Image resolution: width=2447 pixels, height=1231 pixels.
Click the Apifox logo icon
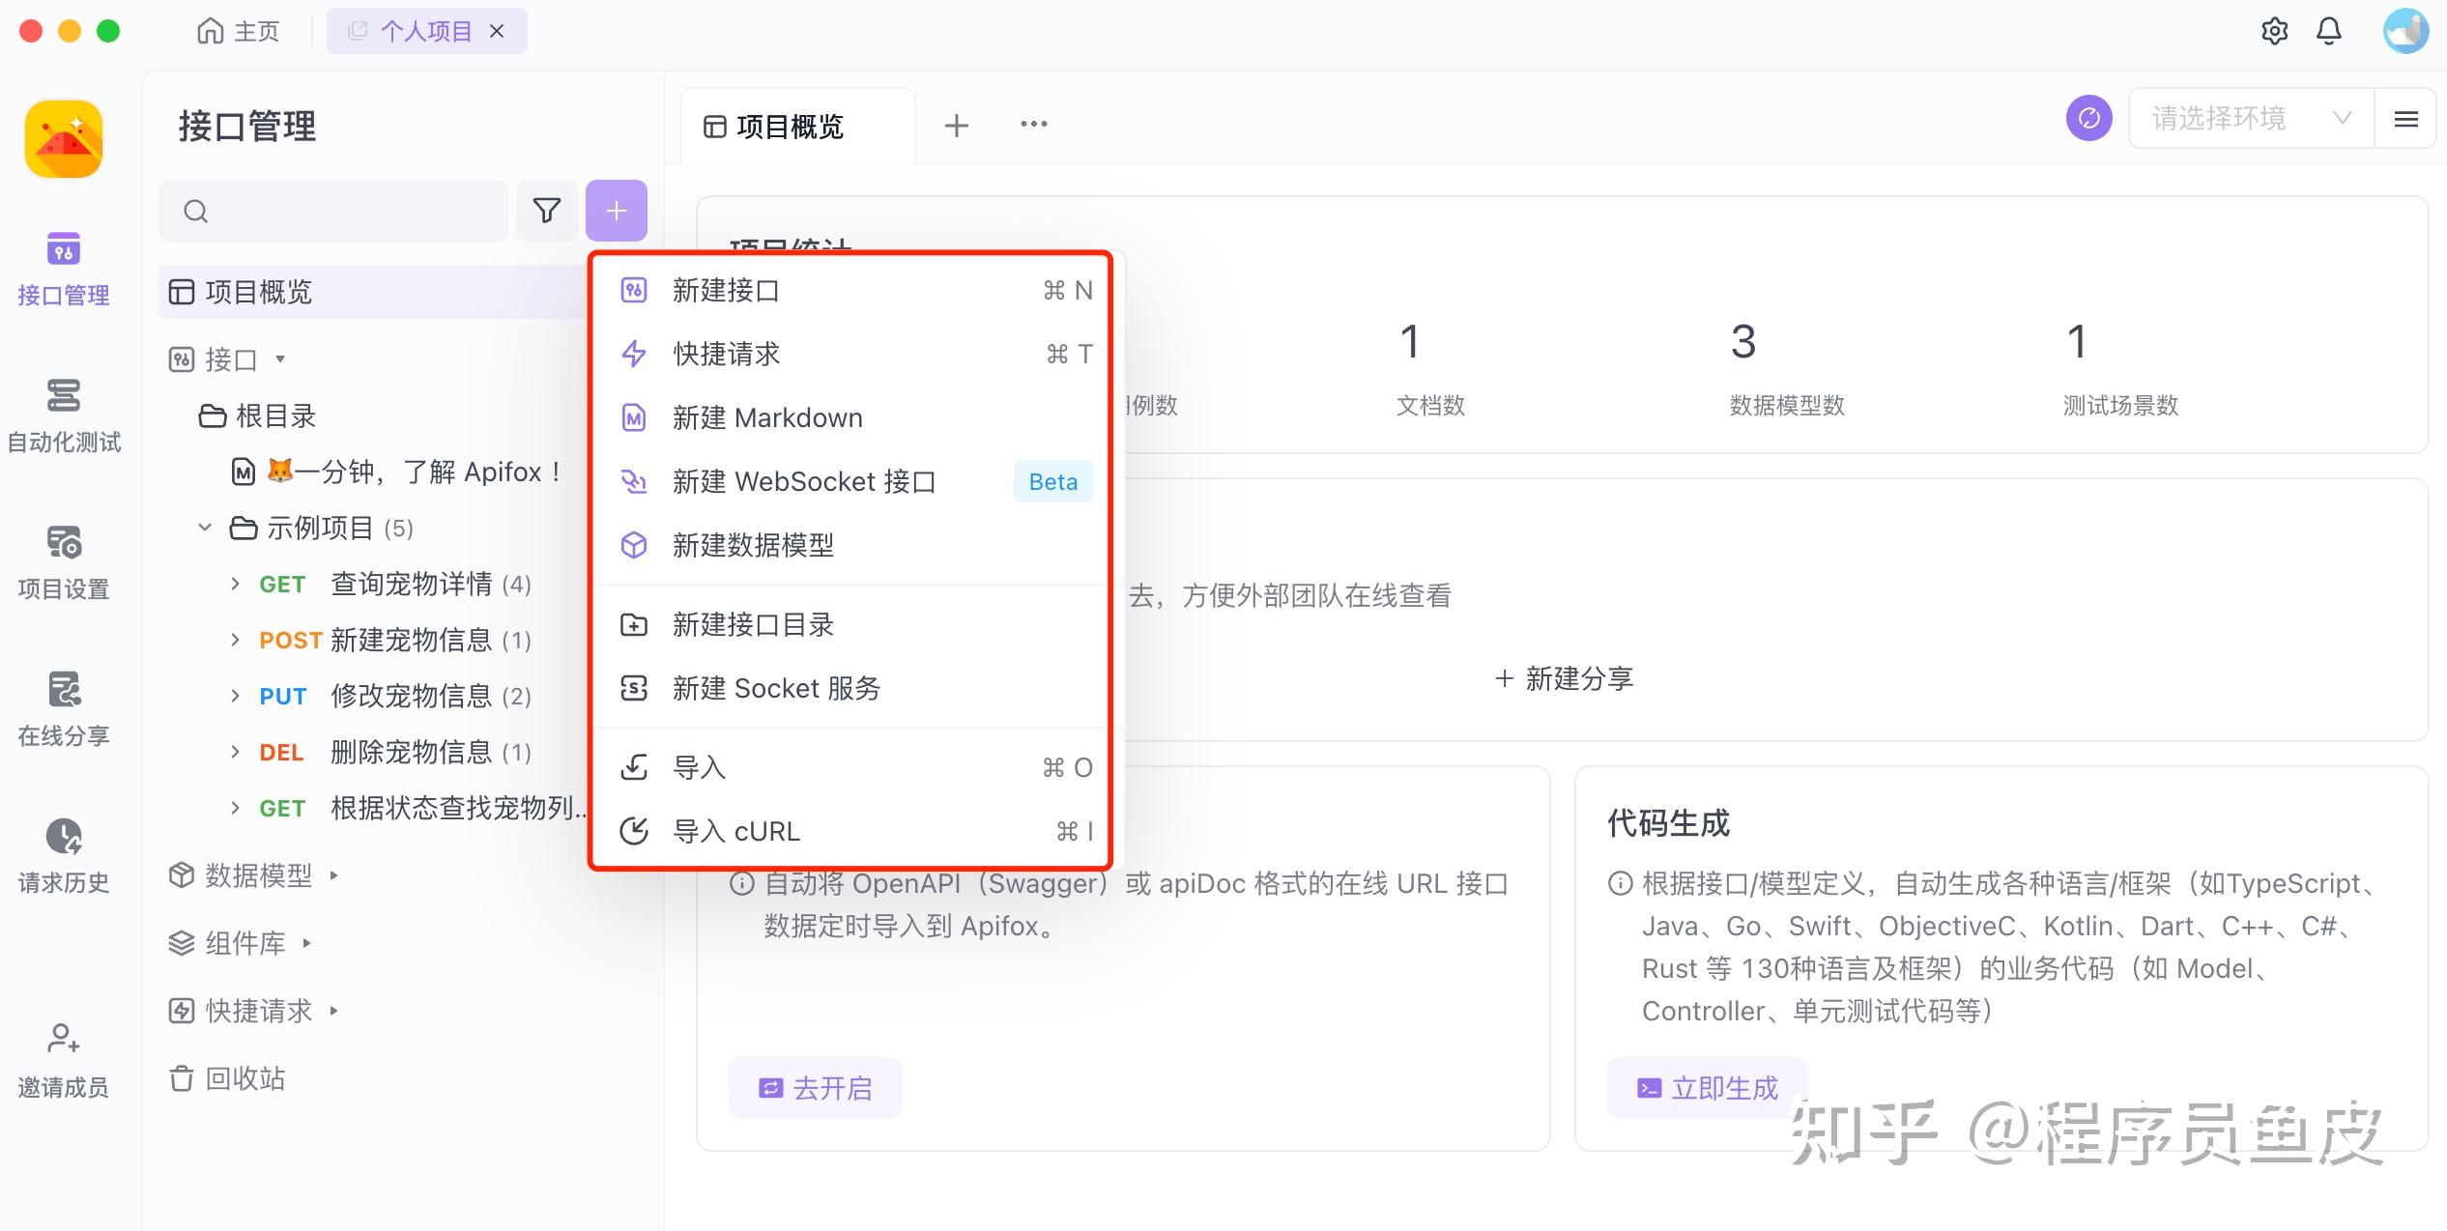(64, 139)
